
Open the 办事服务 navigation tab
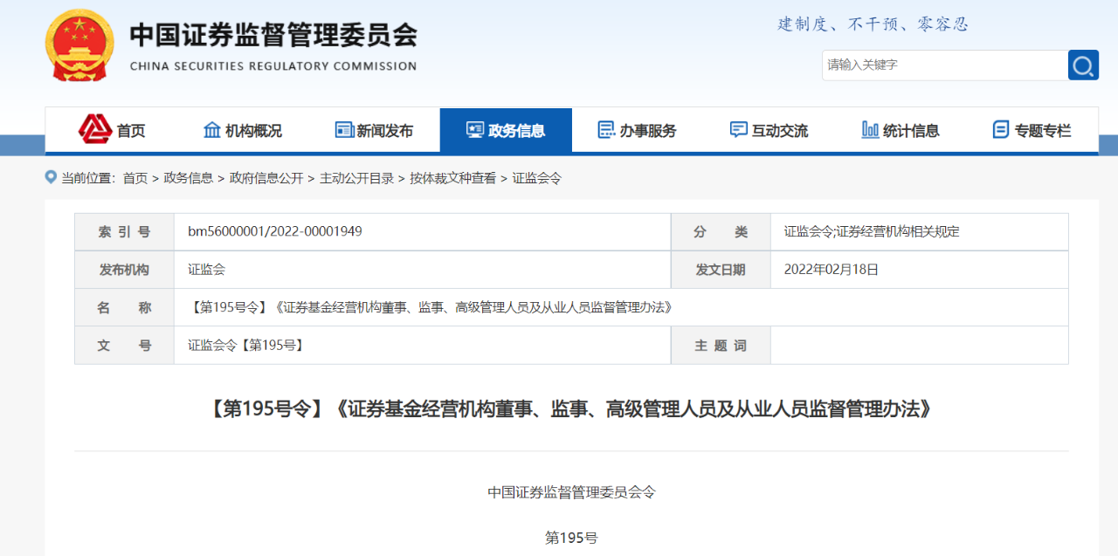(638, 130)
